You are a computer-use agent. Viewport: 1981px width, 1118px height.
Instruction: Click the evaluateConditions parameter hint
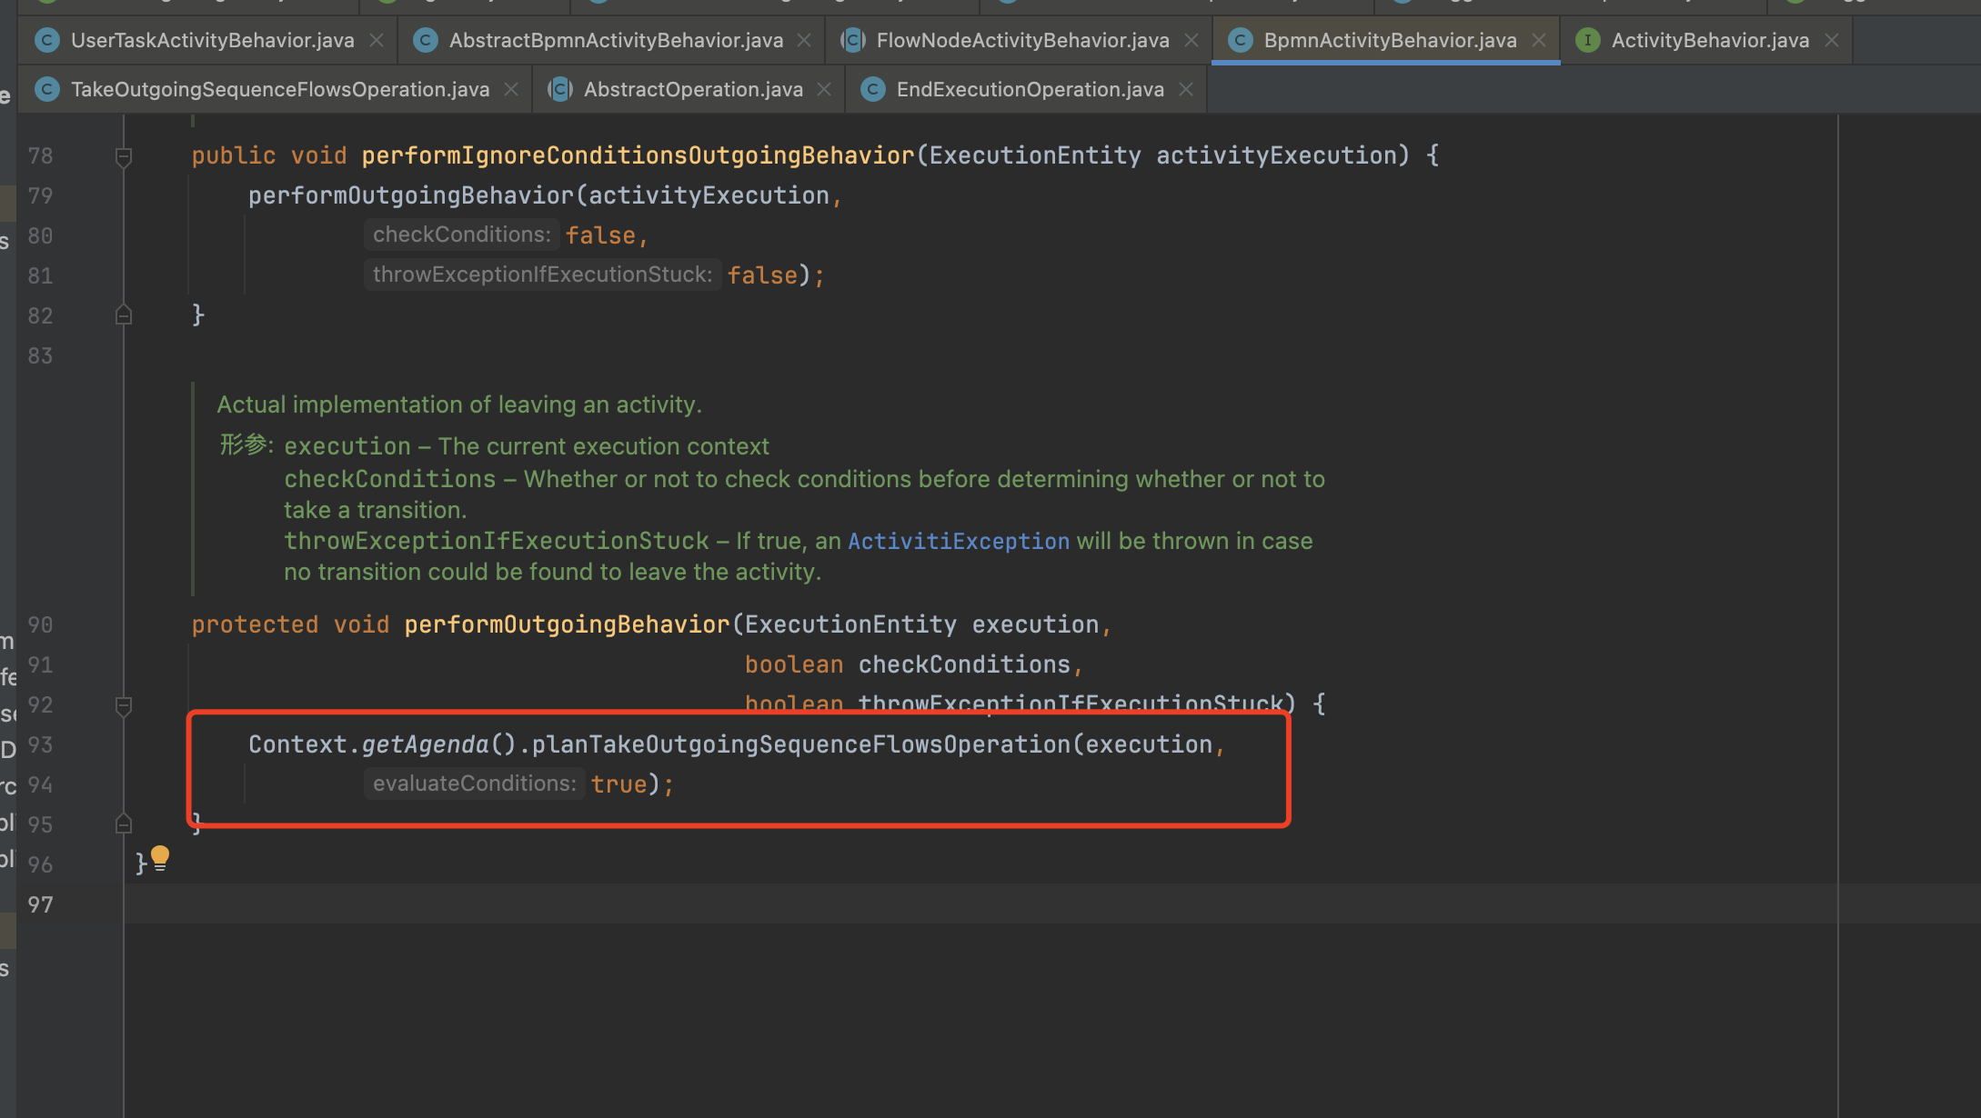coord(474,784)
